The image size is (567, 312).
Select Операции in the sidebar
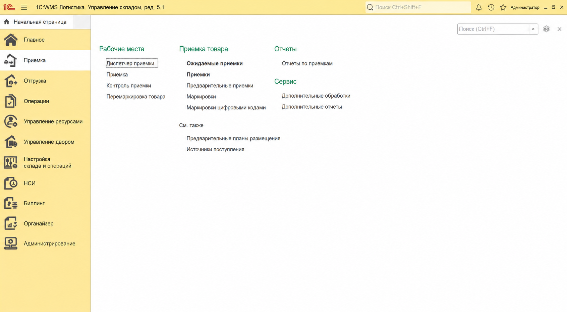pyautogui.click(x=45, y=101)
